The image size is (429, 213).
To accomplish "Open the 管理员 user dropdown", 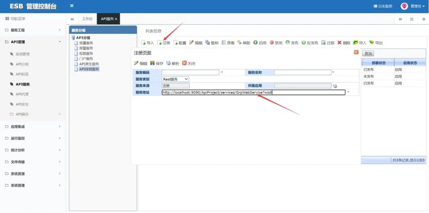I will [413, 6].
